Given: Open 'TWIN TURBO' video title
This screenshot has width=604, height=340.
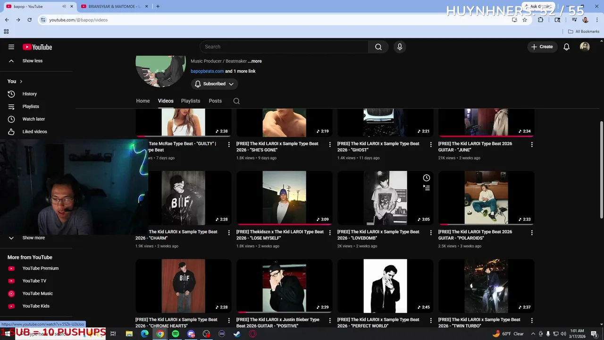Looking at the screenshot, I should tap(479, 323).
